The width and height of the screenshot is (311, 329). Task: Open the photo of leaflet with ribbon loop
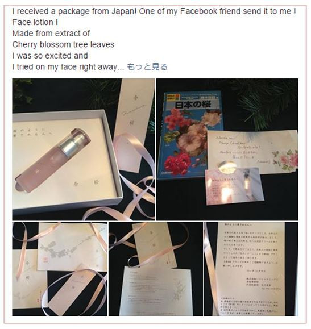pyautogui.click(x=156, y=269)
